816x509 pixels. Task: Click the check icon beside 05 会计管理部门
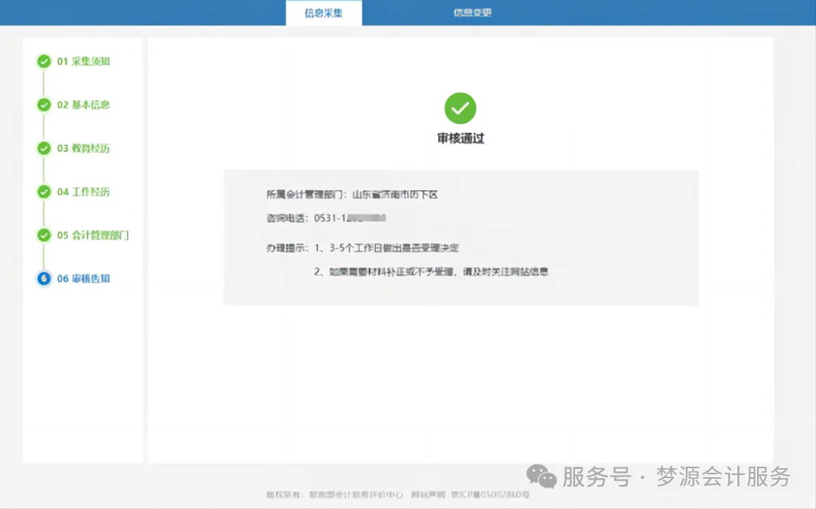44,235
